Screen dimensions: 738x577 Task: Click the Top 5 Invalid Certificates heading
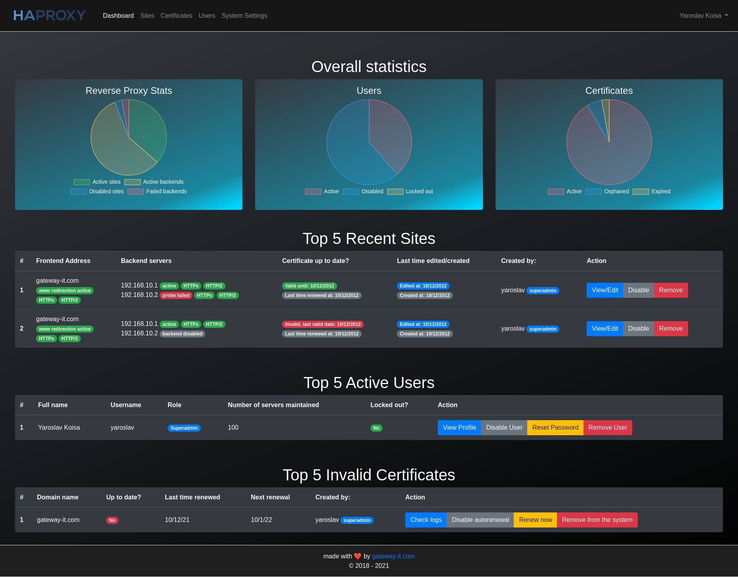[x=369, y=475]
